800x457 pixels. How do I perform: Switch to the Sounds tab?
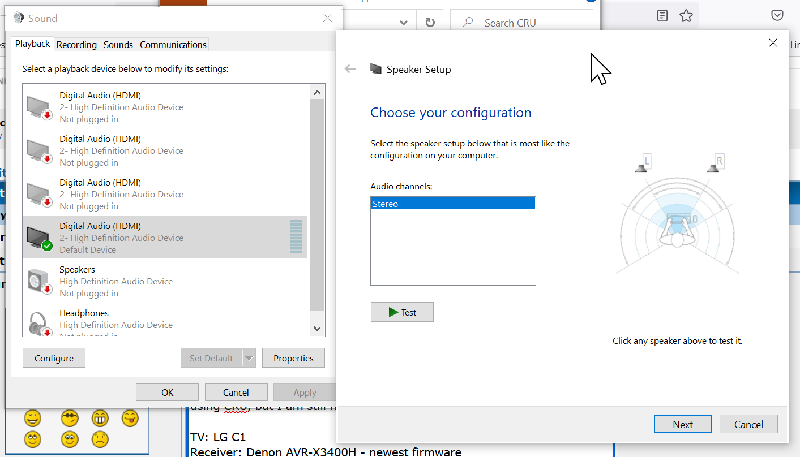pos(118,45)
